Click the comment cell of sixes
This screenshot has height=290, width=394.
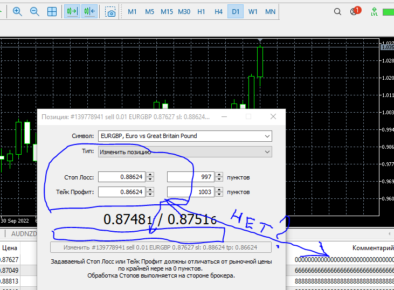point(344,271)
